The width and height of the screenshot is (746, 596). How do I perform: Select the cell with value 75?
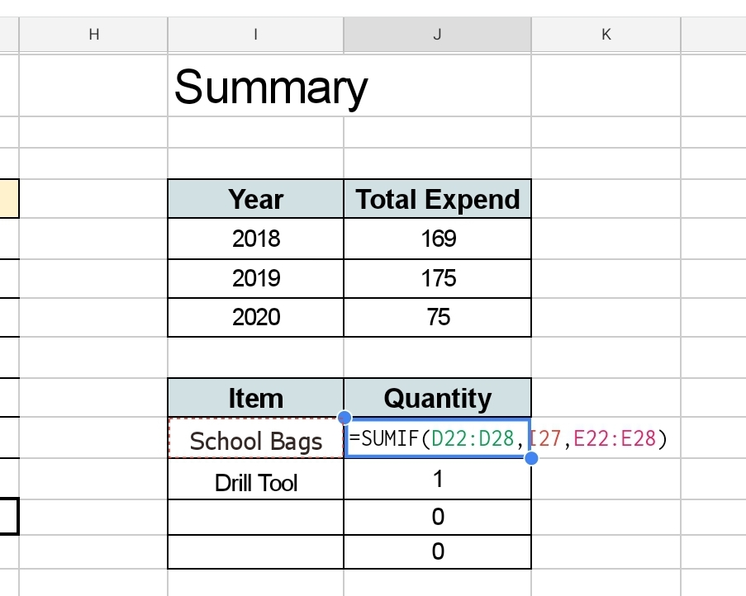(437, 317)
